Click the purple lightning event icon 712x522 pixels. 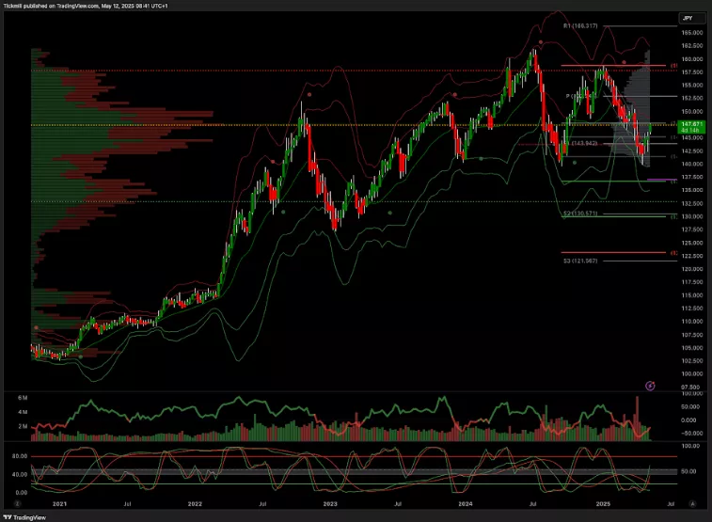tap(650, 386)
